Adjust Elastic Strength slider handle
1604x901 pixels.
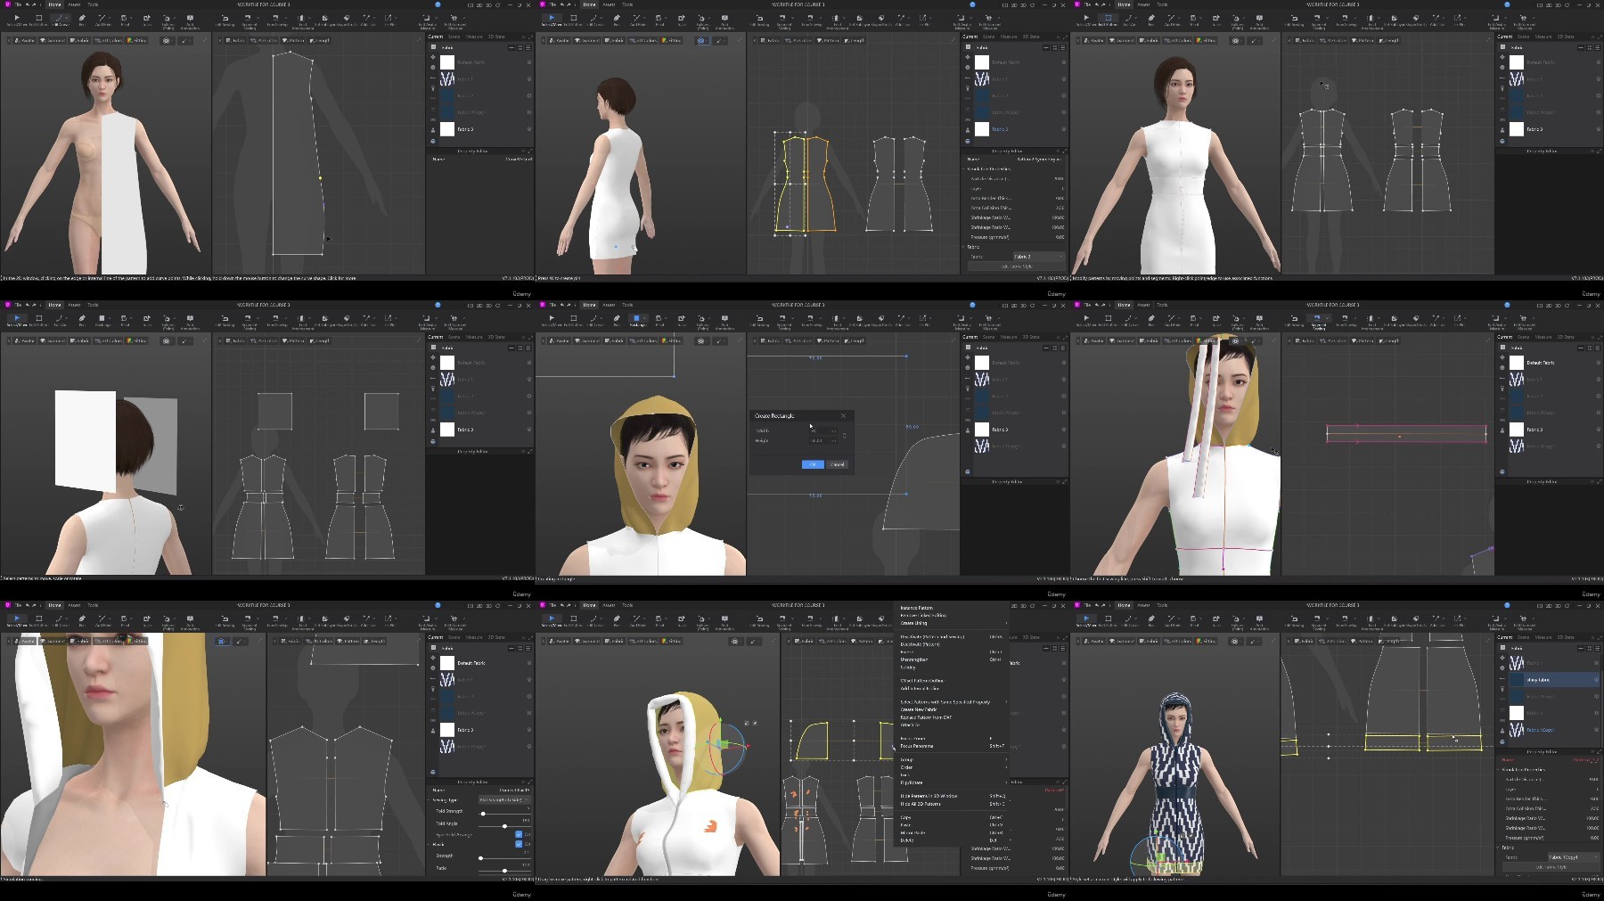pyautogui.click(x=480, y=858)
